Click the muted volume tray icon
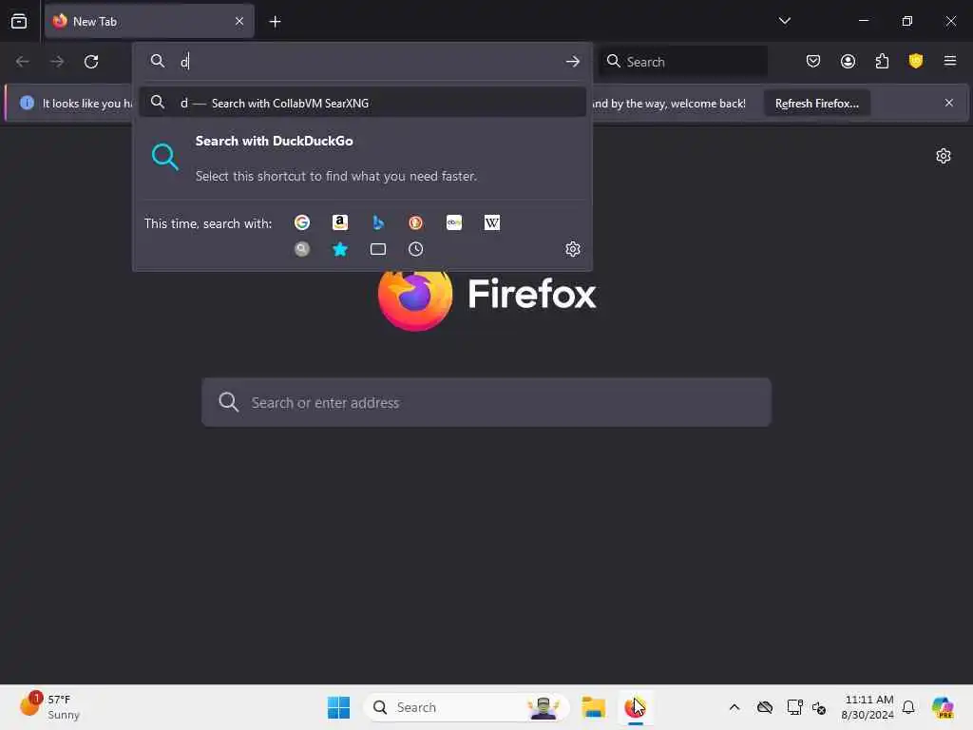The image size is (973, 730). (818, 707)
